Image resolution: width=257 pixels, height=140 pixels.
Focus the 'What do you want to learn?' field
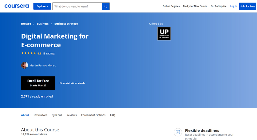[77, 6]
